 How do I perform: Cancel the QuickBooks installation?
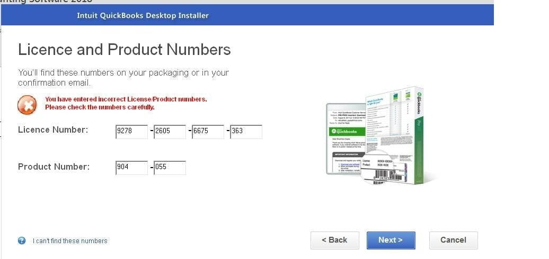point(454,240)
